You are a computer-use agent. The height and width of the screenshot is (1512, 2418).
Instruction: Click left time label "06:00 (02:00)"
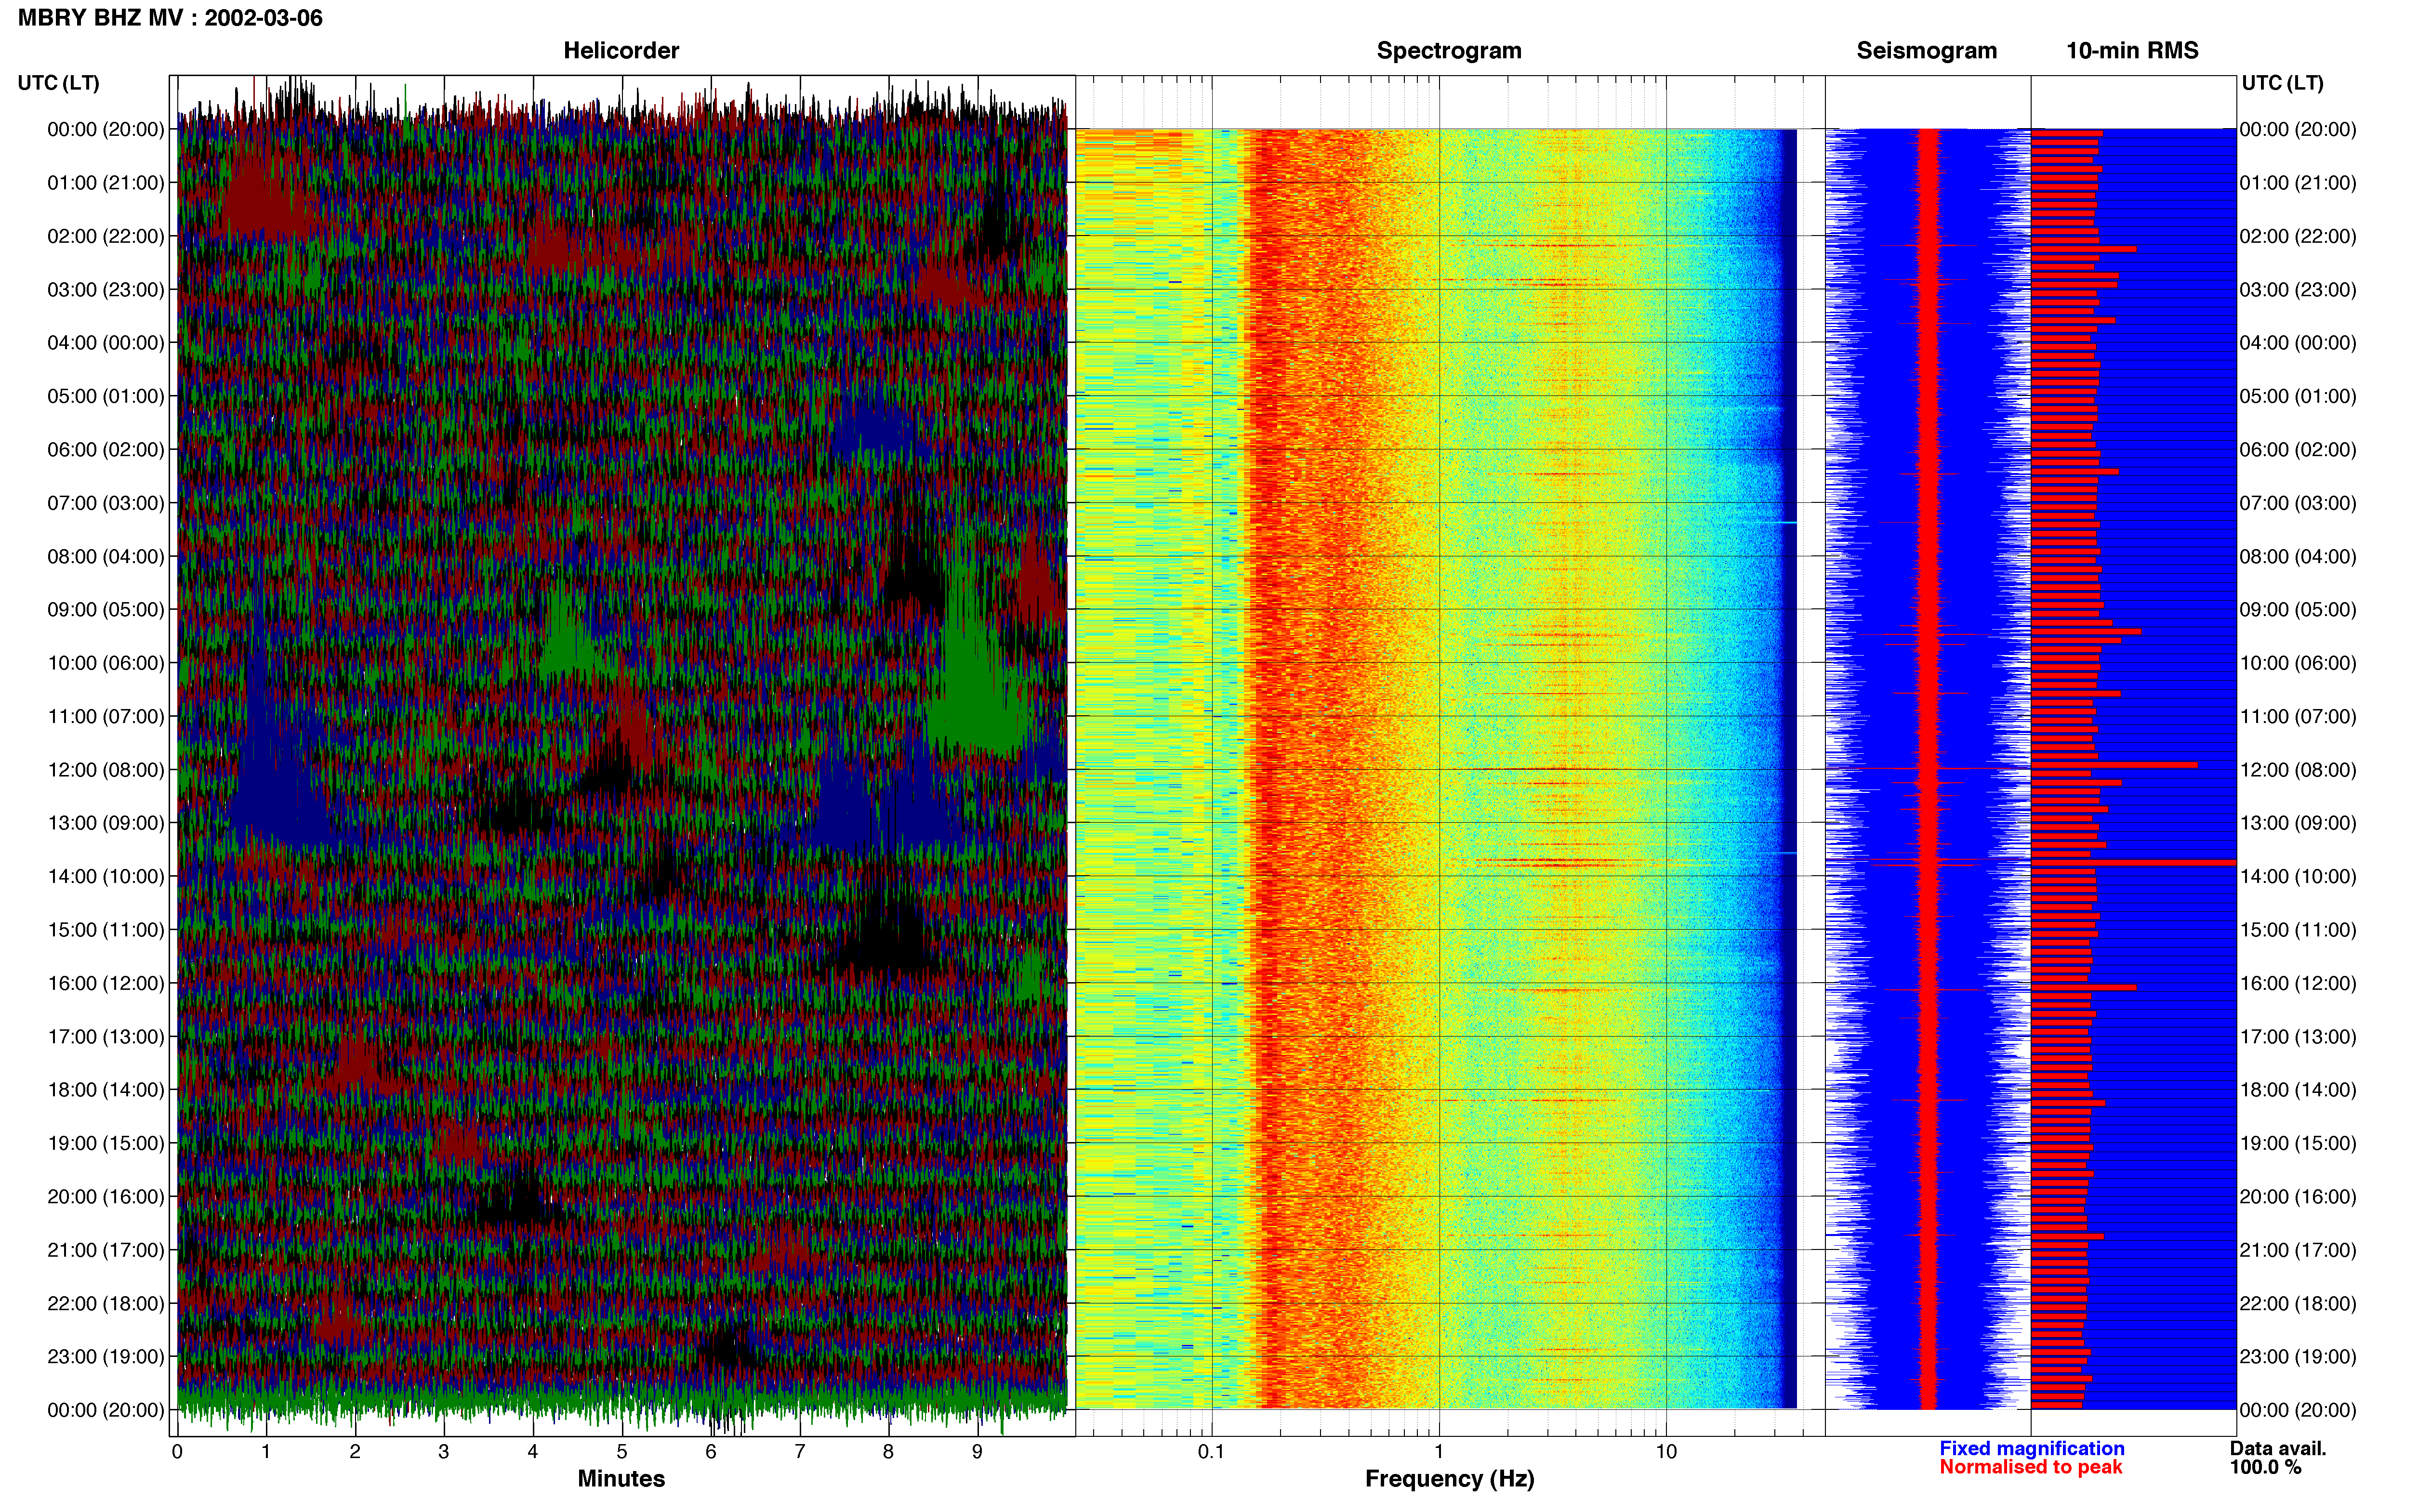[106, 450]
